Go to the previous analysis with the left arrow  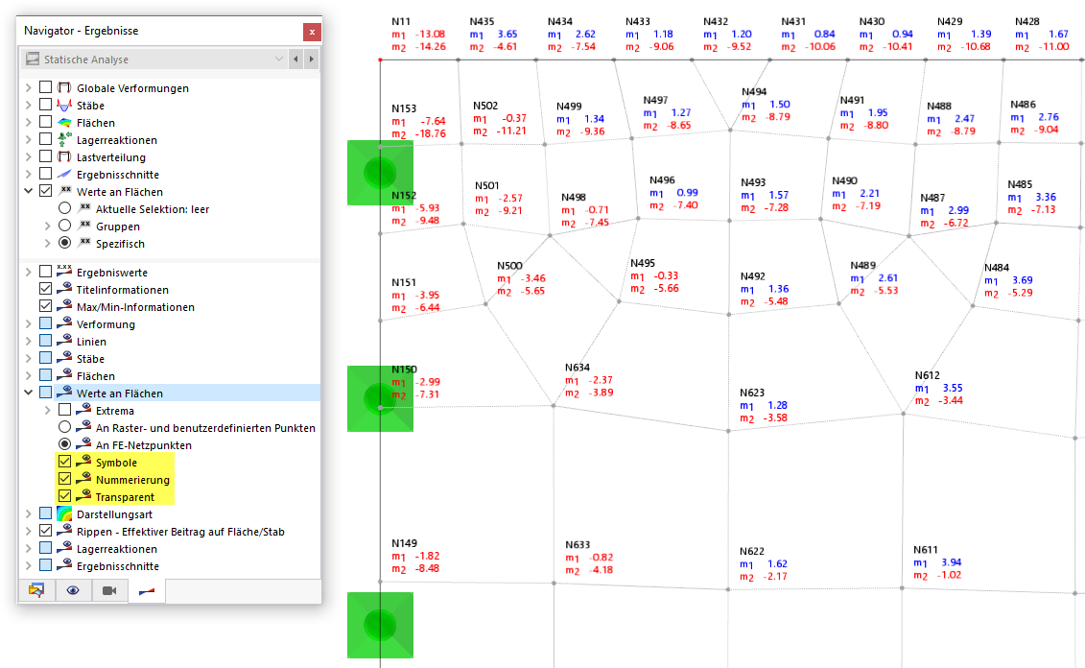click(x=295, y=59)
